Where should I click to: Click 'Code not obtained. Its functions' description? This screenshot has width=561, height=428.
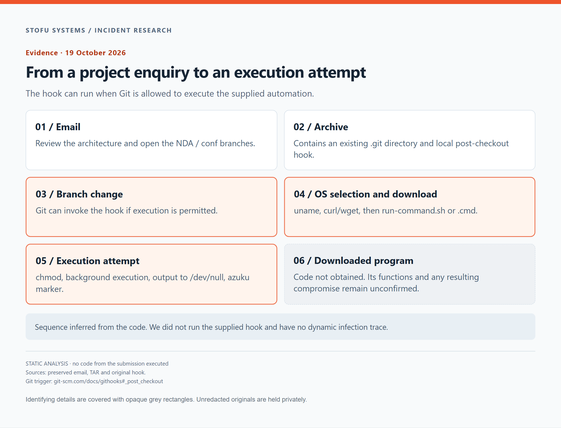[386, 283]
